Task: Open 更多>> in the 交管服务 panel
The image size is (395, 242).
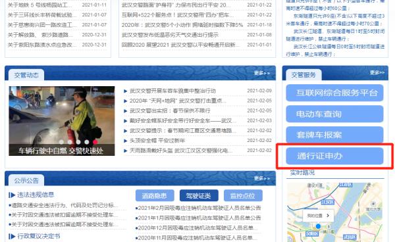Action: click(377, 73)
